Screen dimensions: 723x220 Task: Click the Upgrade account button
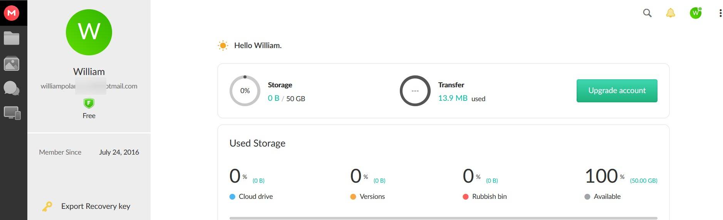tap(617, 91)
